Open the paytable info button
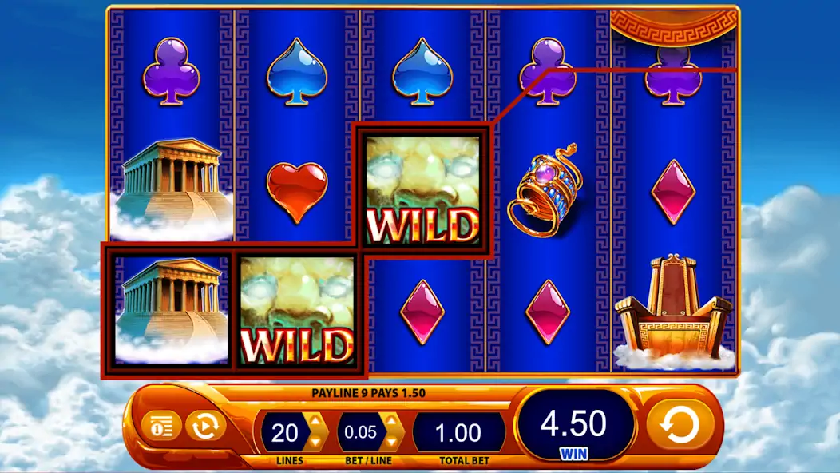 click(x=161, y=427)
